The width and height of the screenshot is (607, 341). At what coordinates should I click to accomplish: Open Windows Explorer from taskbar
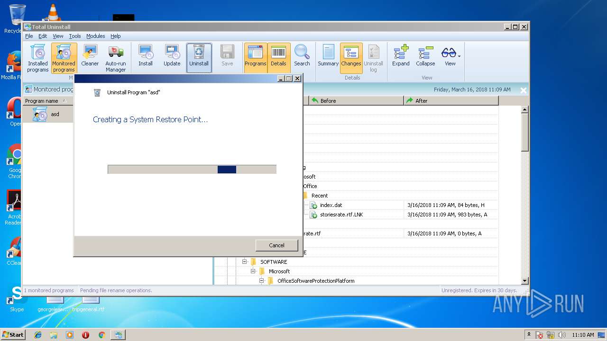(x=54, y=335)
